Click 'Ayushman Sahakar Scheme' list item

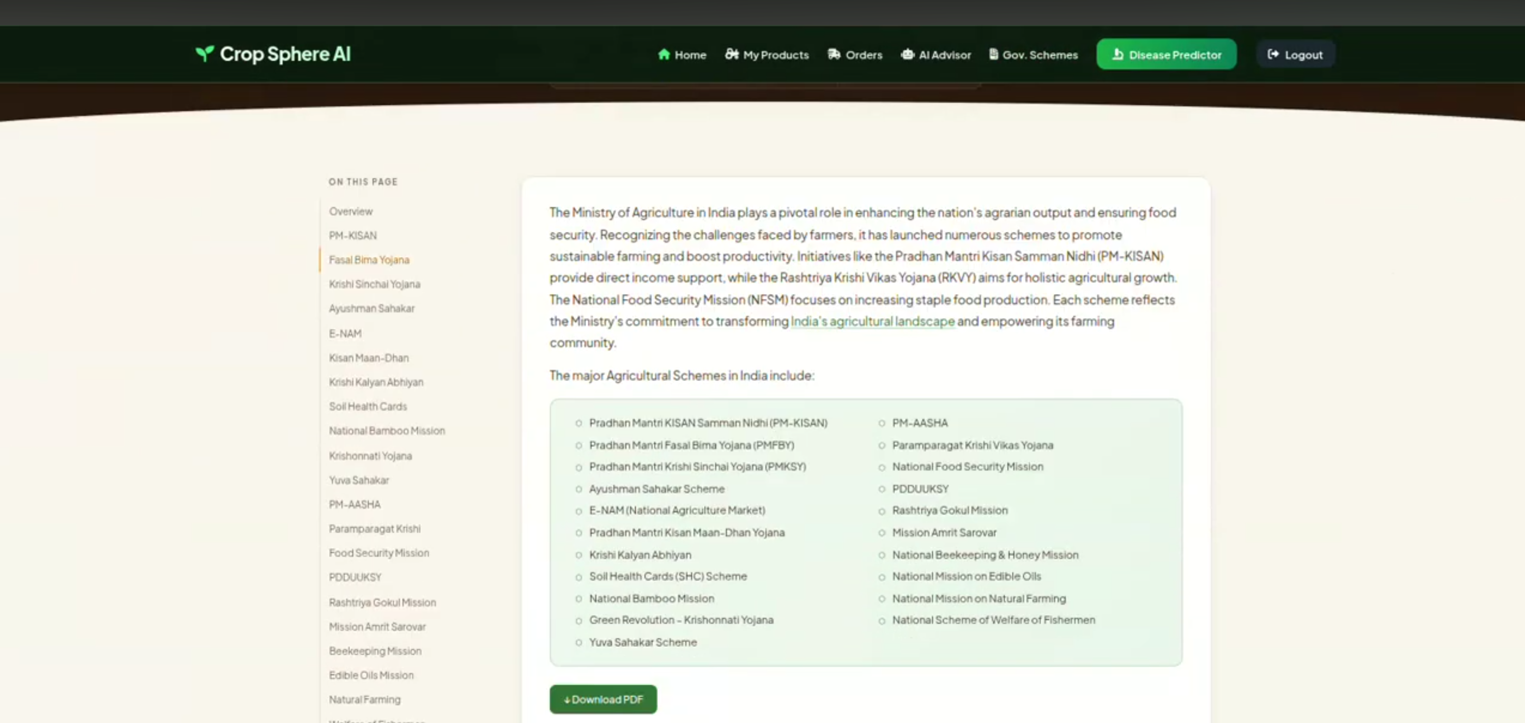tap(656, 489)
